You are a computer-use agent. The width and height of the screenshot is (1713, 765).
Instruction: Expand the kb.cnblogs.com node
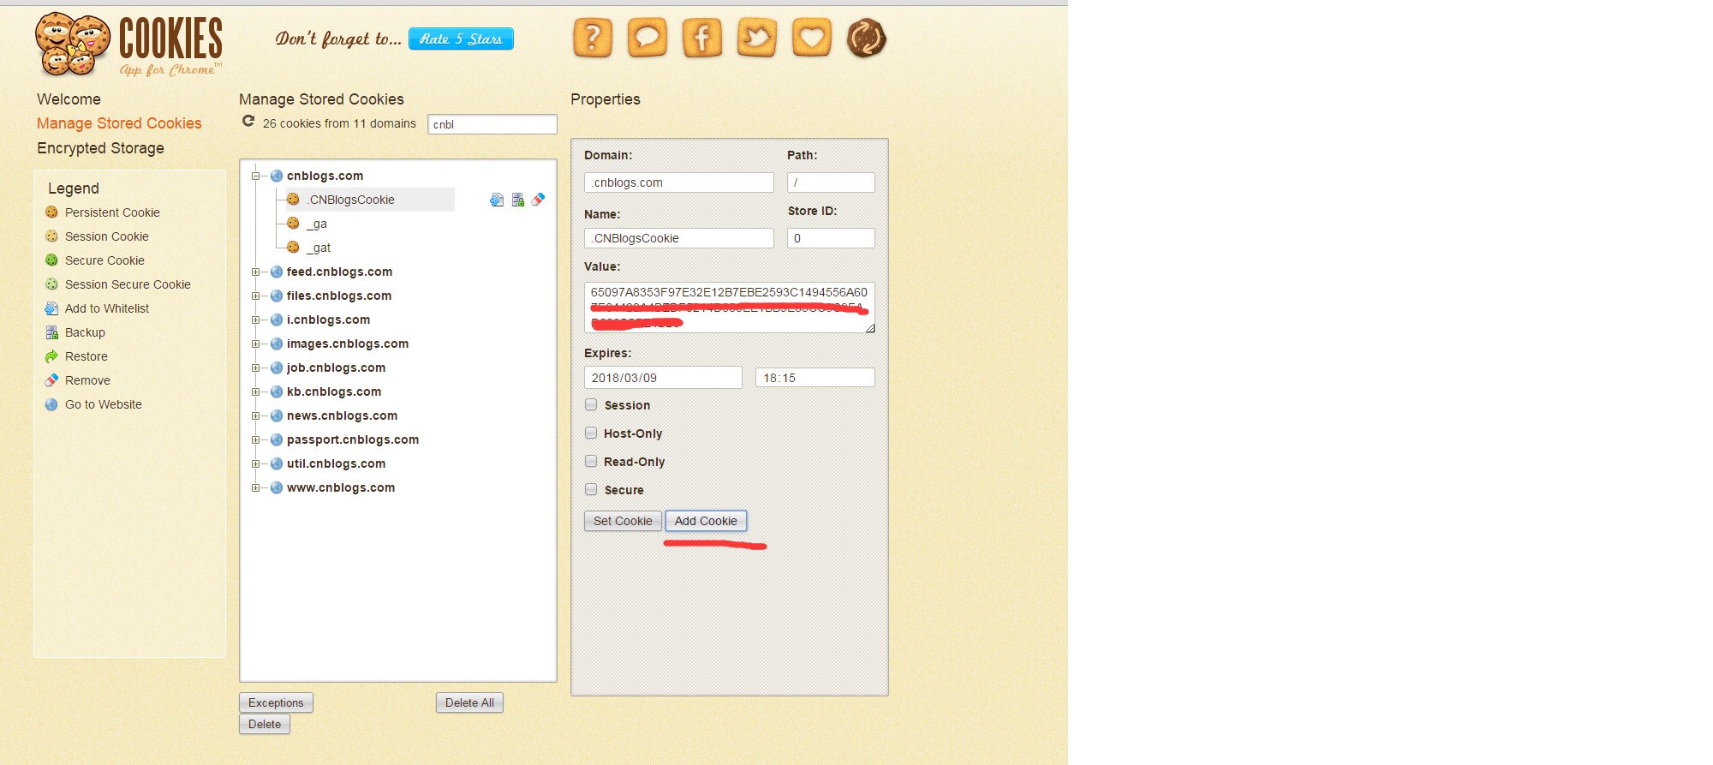[255, 391]
